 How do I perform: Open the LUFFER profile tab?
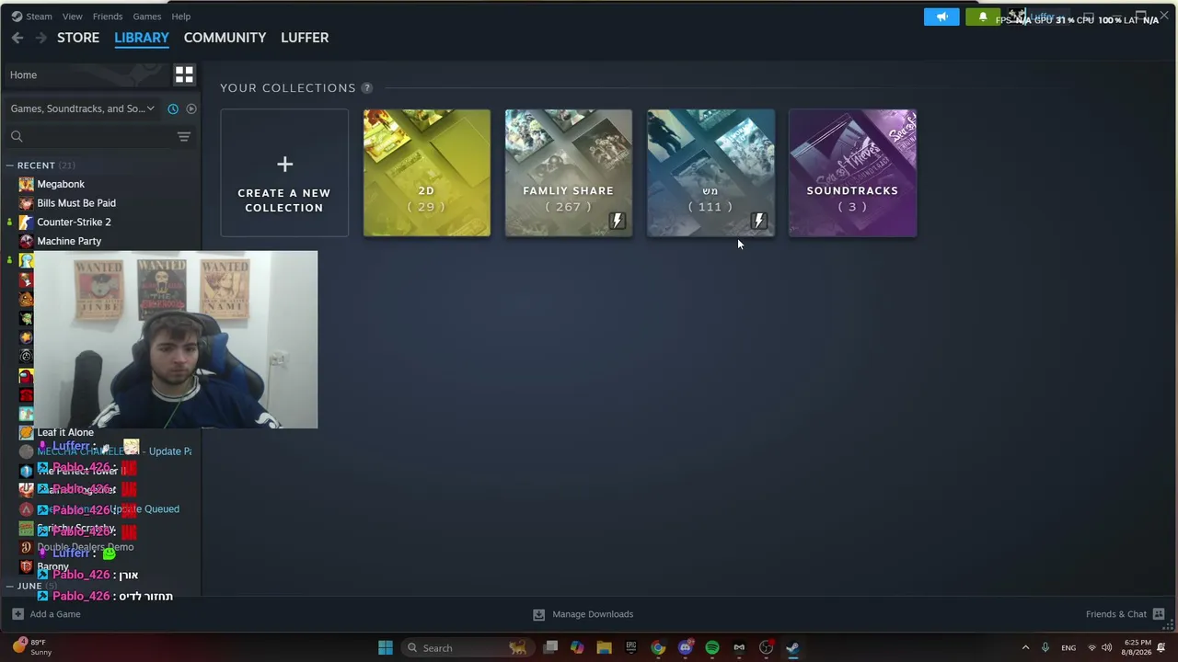(305, 38)
